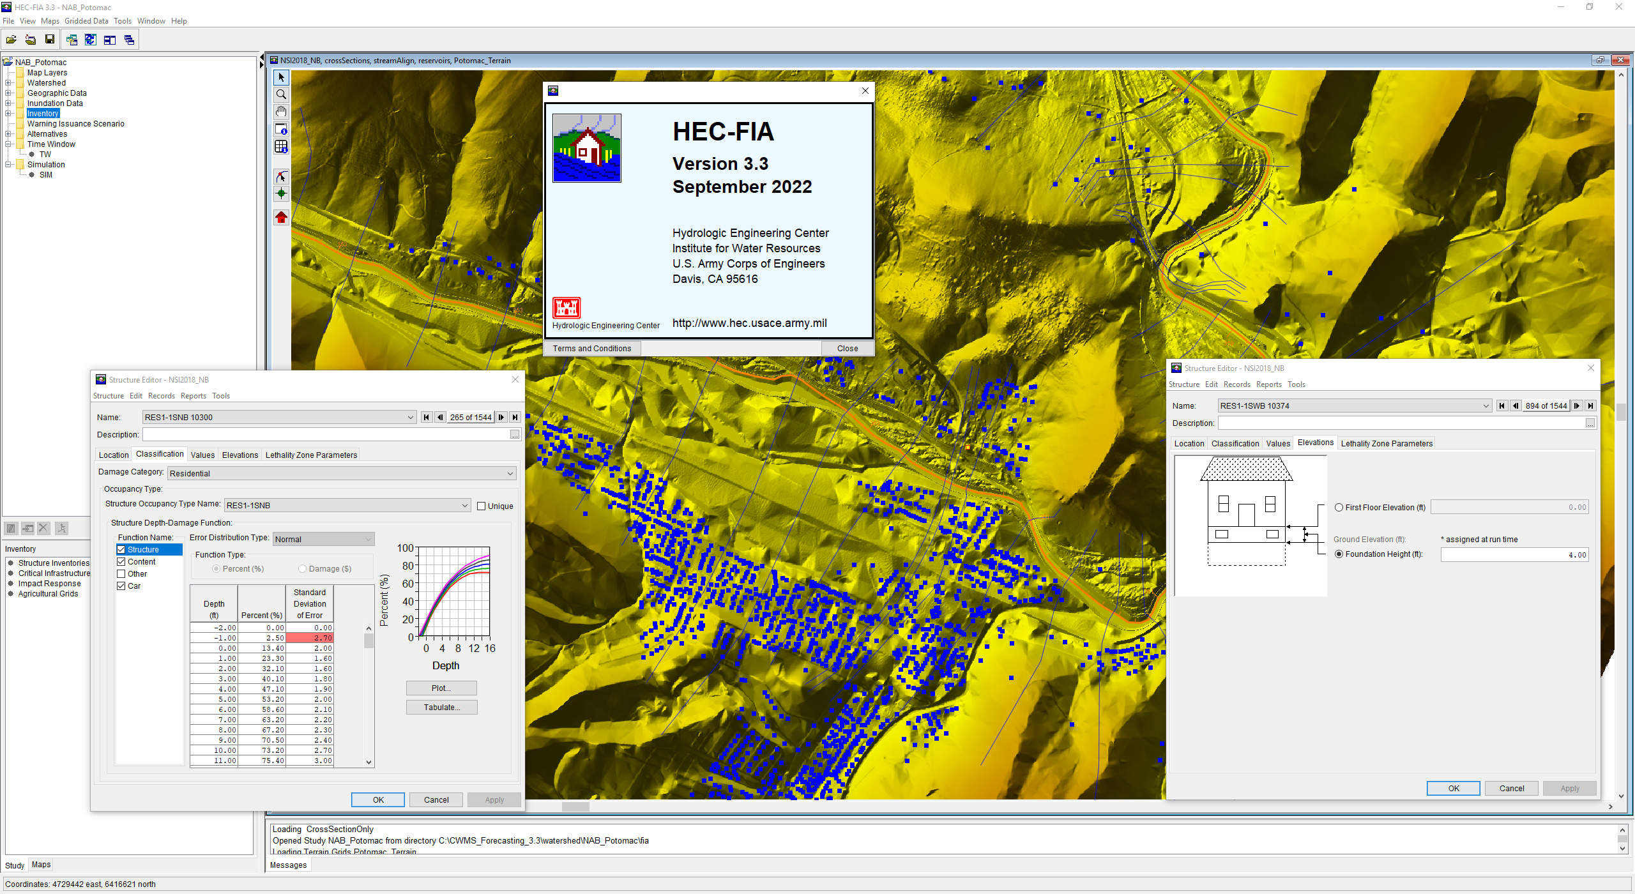Go to last record in right Structure Editor
Screen dimensions: 1635x894
pyautogui.click(x=1590, y=405)
